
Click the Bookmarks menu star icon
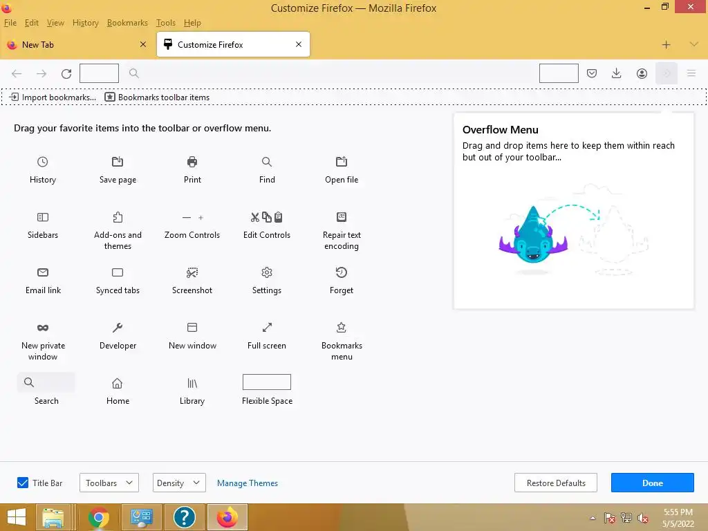click(x=342, y=327)
